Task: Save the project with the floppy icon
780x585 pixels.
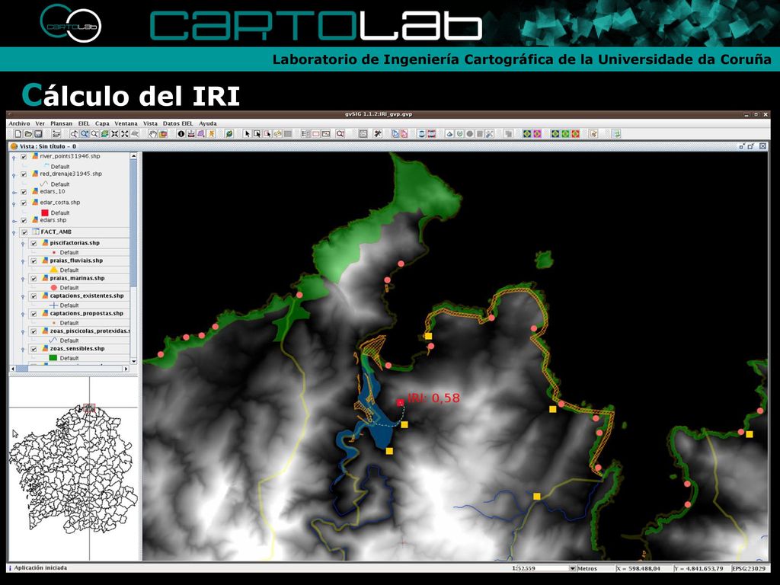Action: (38, 134)
